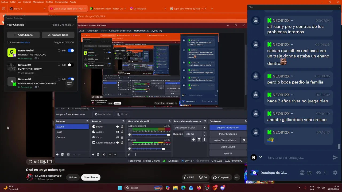
Task: Lock the Sticker source
Action: click(122, 127)
